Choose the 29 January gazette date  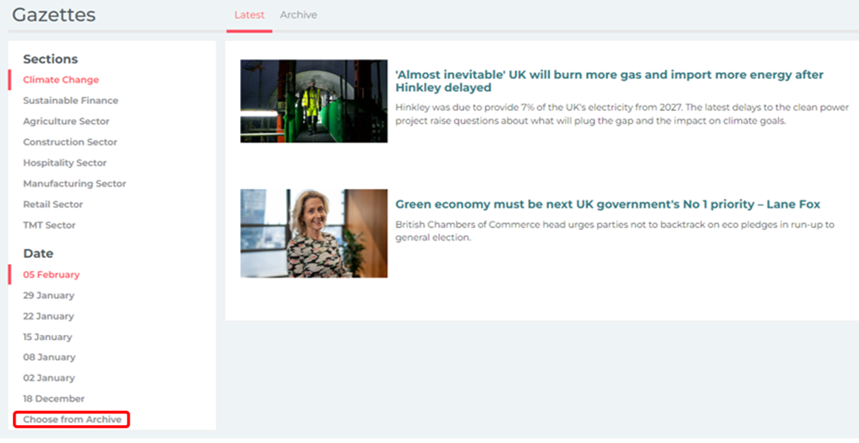click(49, 295)
